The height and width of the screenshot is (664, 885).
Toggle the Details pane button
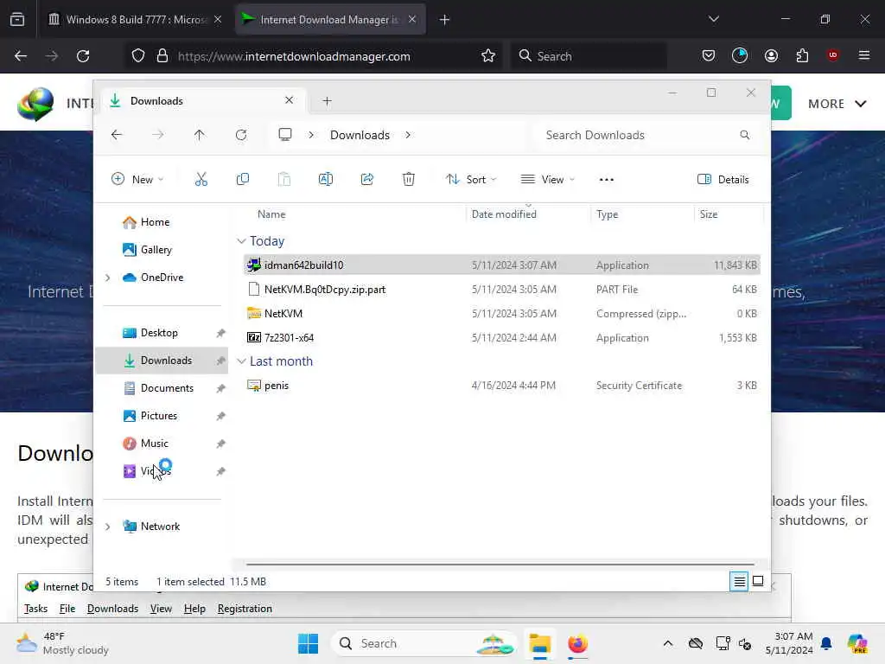coord(723,180)
